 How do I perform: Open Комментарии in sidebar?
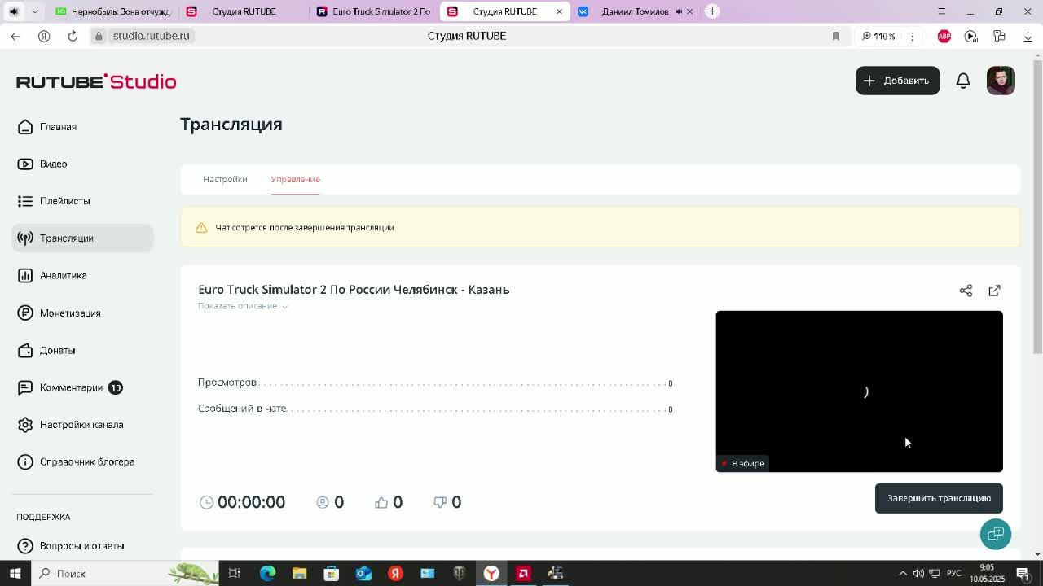click(x=82, y=387)
